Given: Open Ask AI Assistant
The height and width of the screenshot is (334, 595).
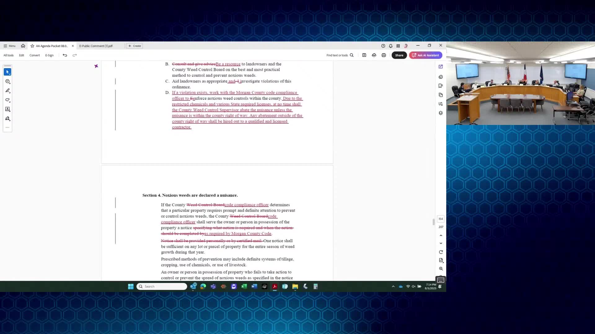Looking at the screenshot, I should (425, 55).
